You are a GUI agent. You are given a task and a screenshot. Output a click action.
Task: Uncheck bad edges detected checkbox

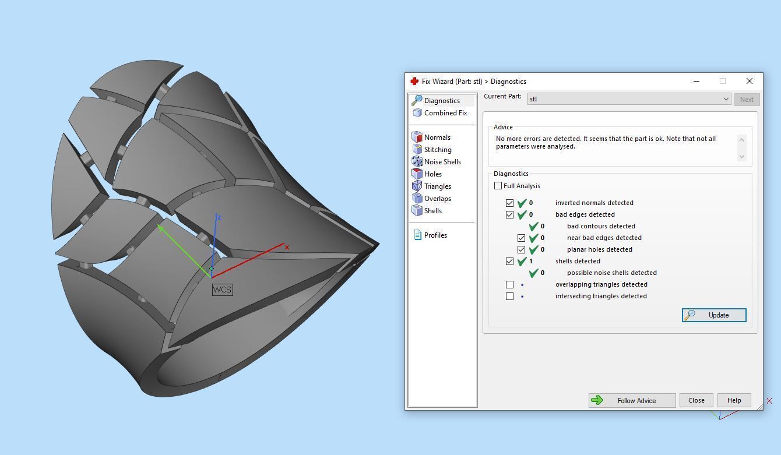[x=509, y=214]
